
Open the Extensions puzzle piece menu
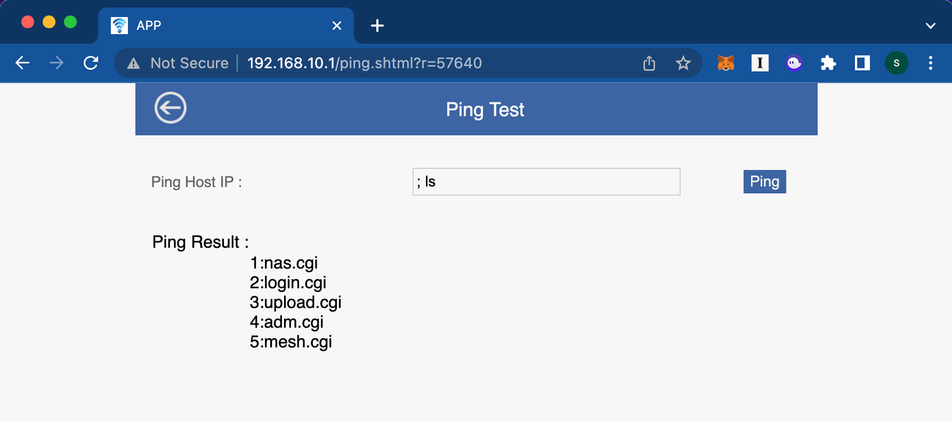828,63
